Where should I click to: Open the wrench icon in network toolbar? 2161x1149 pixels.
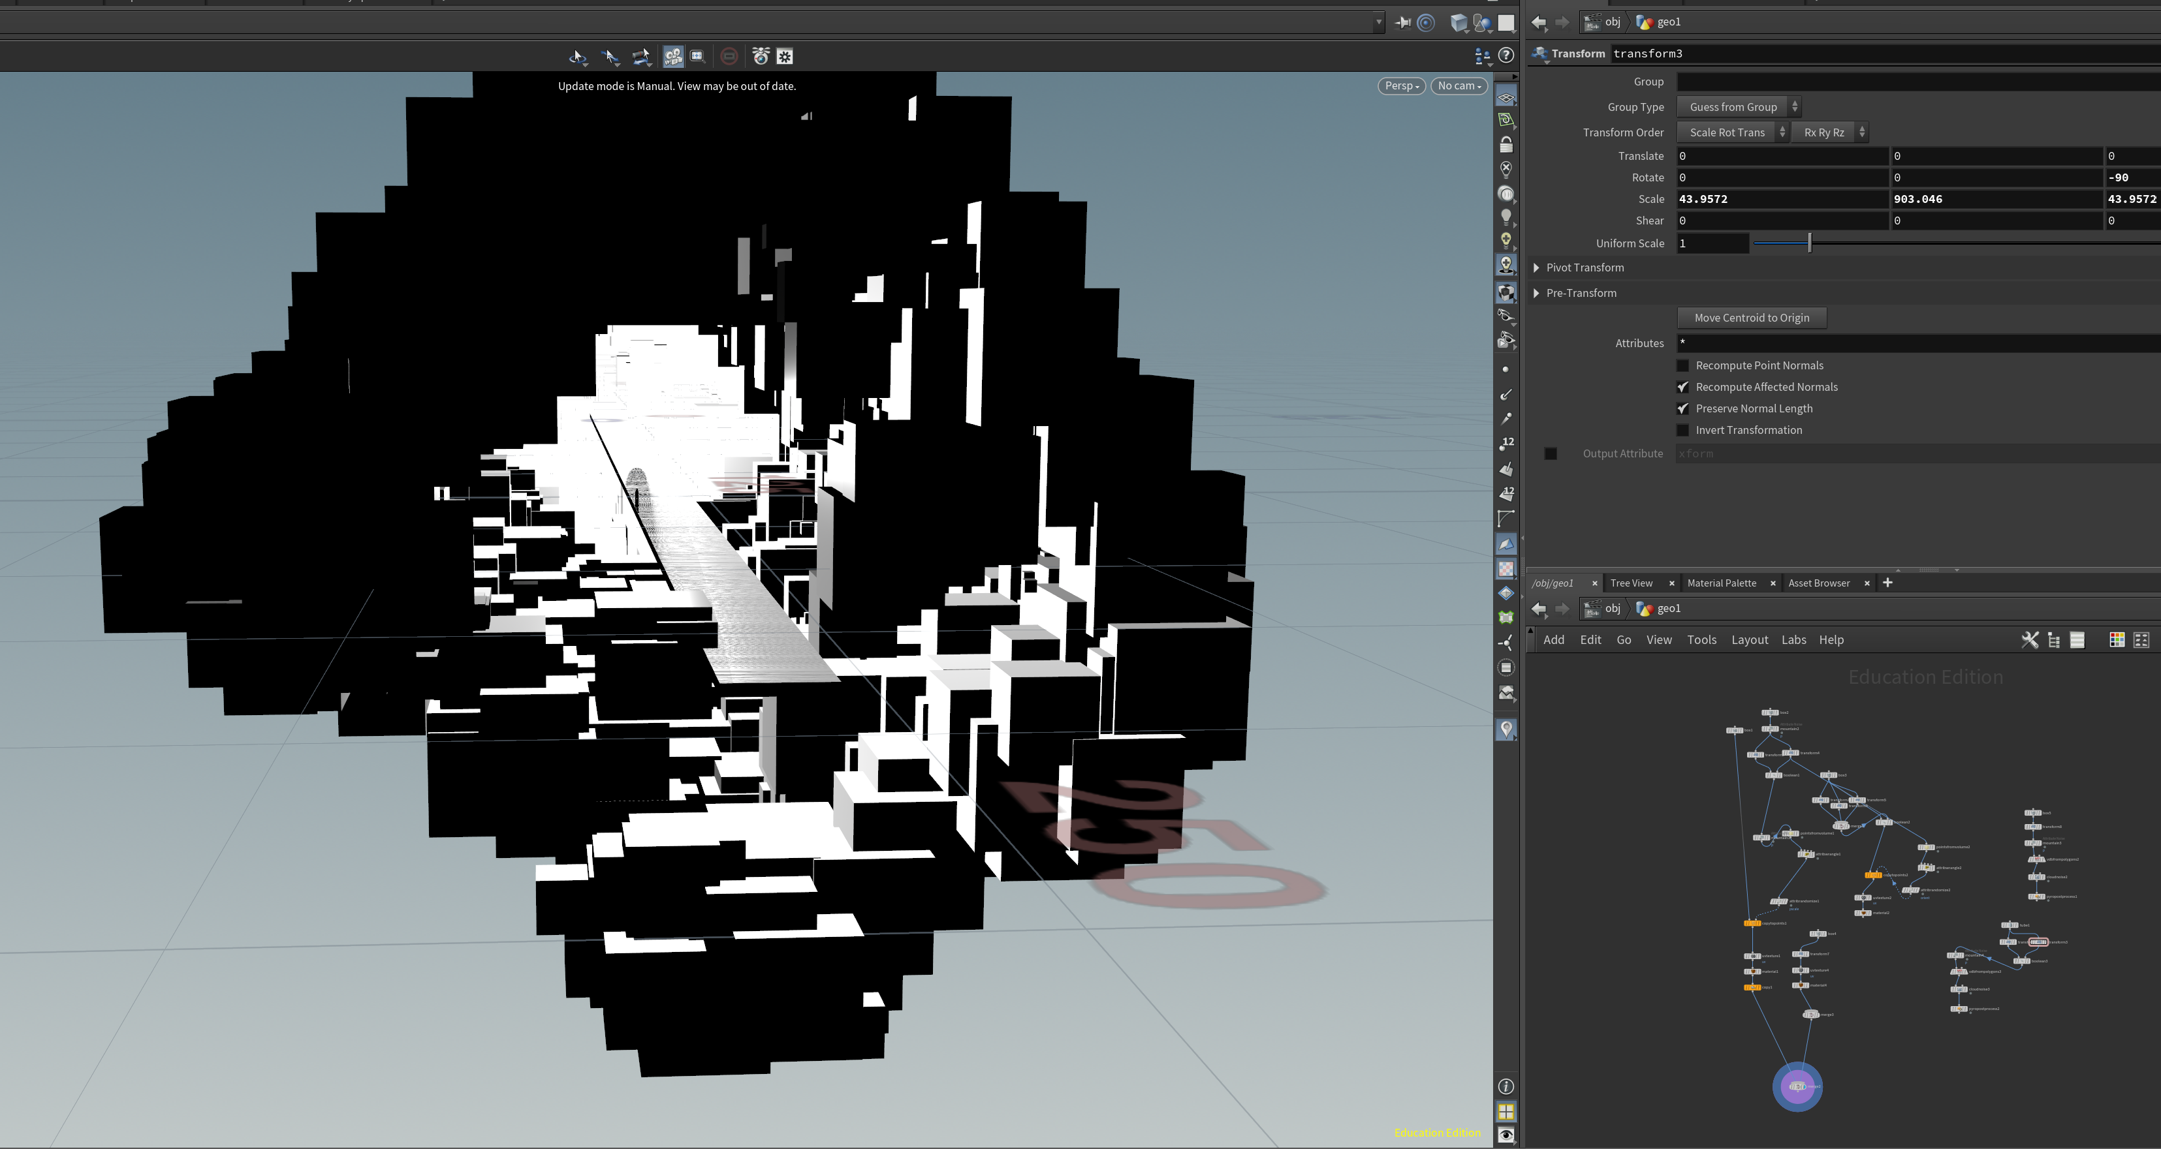tap(2029, 640)
